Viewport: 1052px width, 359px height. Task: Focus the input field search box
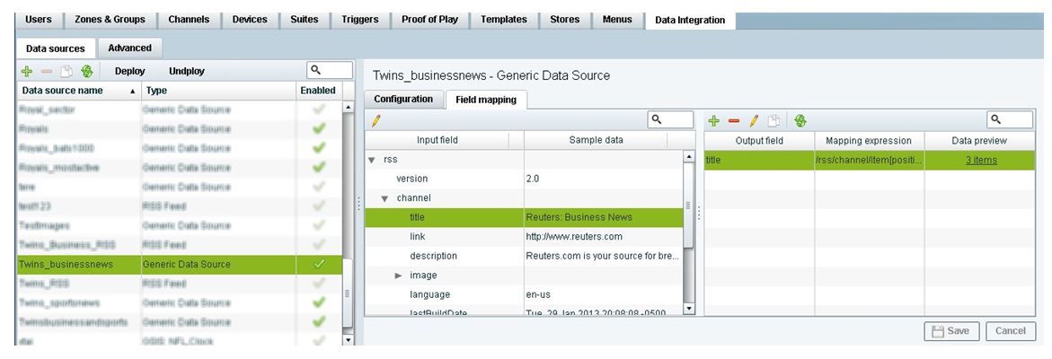670,120
